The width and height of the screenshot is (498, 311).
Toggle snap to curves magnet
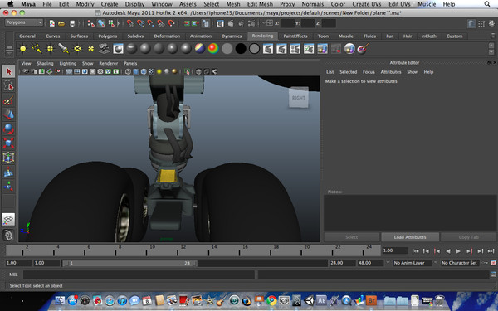coord(140,23)
